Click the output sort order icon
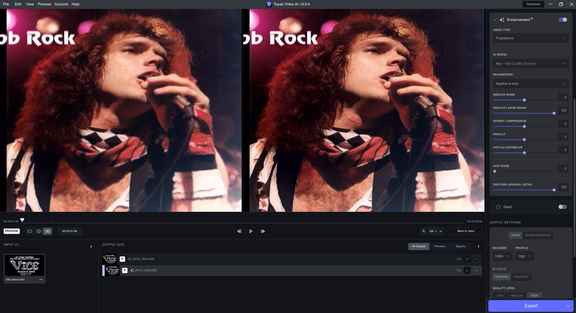Screen dimensions: 576x313 pos(478,247)
